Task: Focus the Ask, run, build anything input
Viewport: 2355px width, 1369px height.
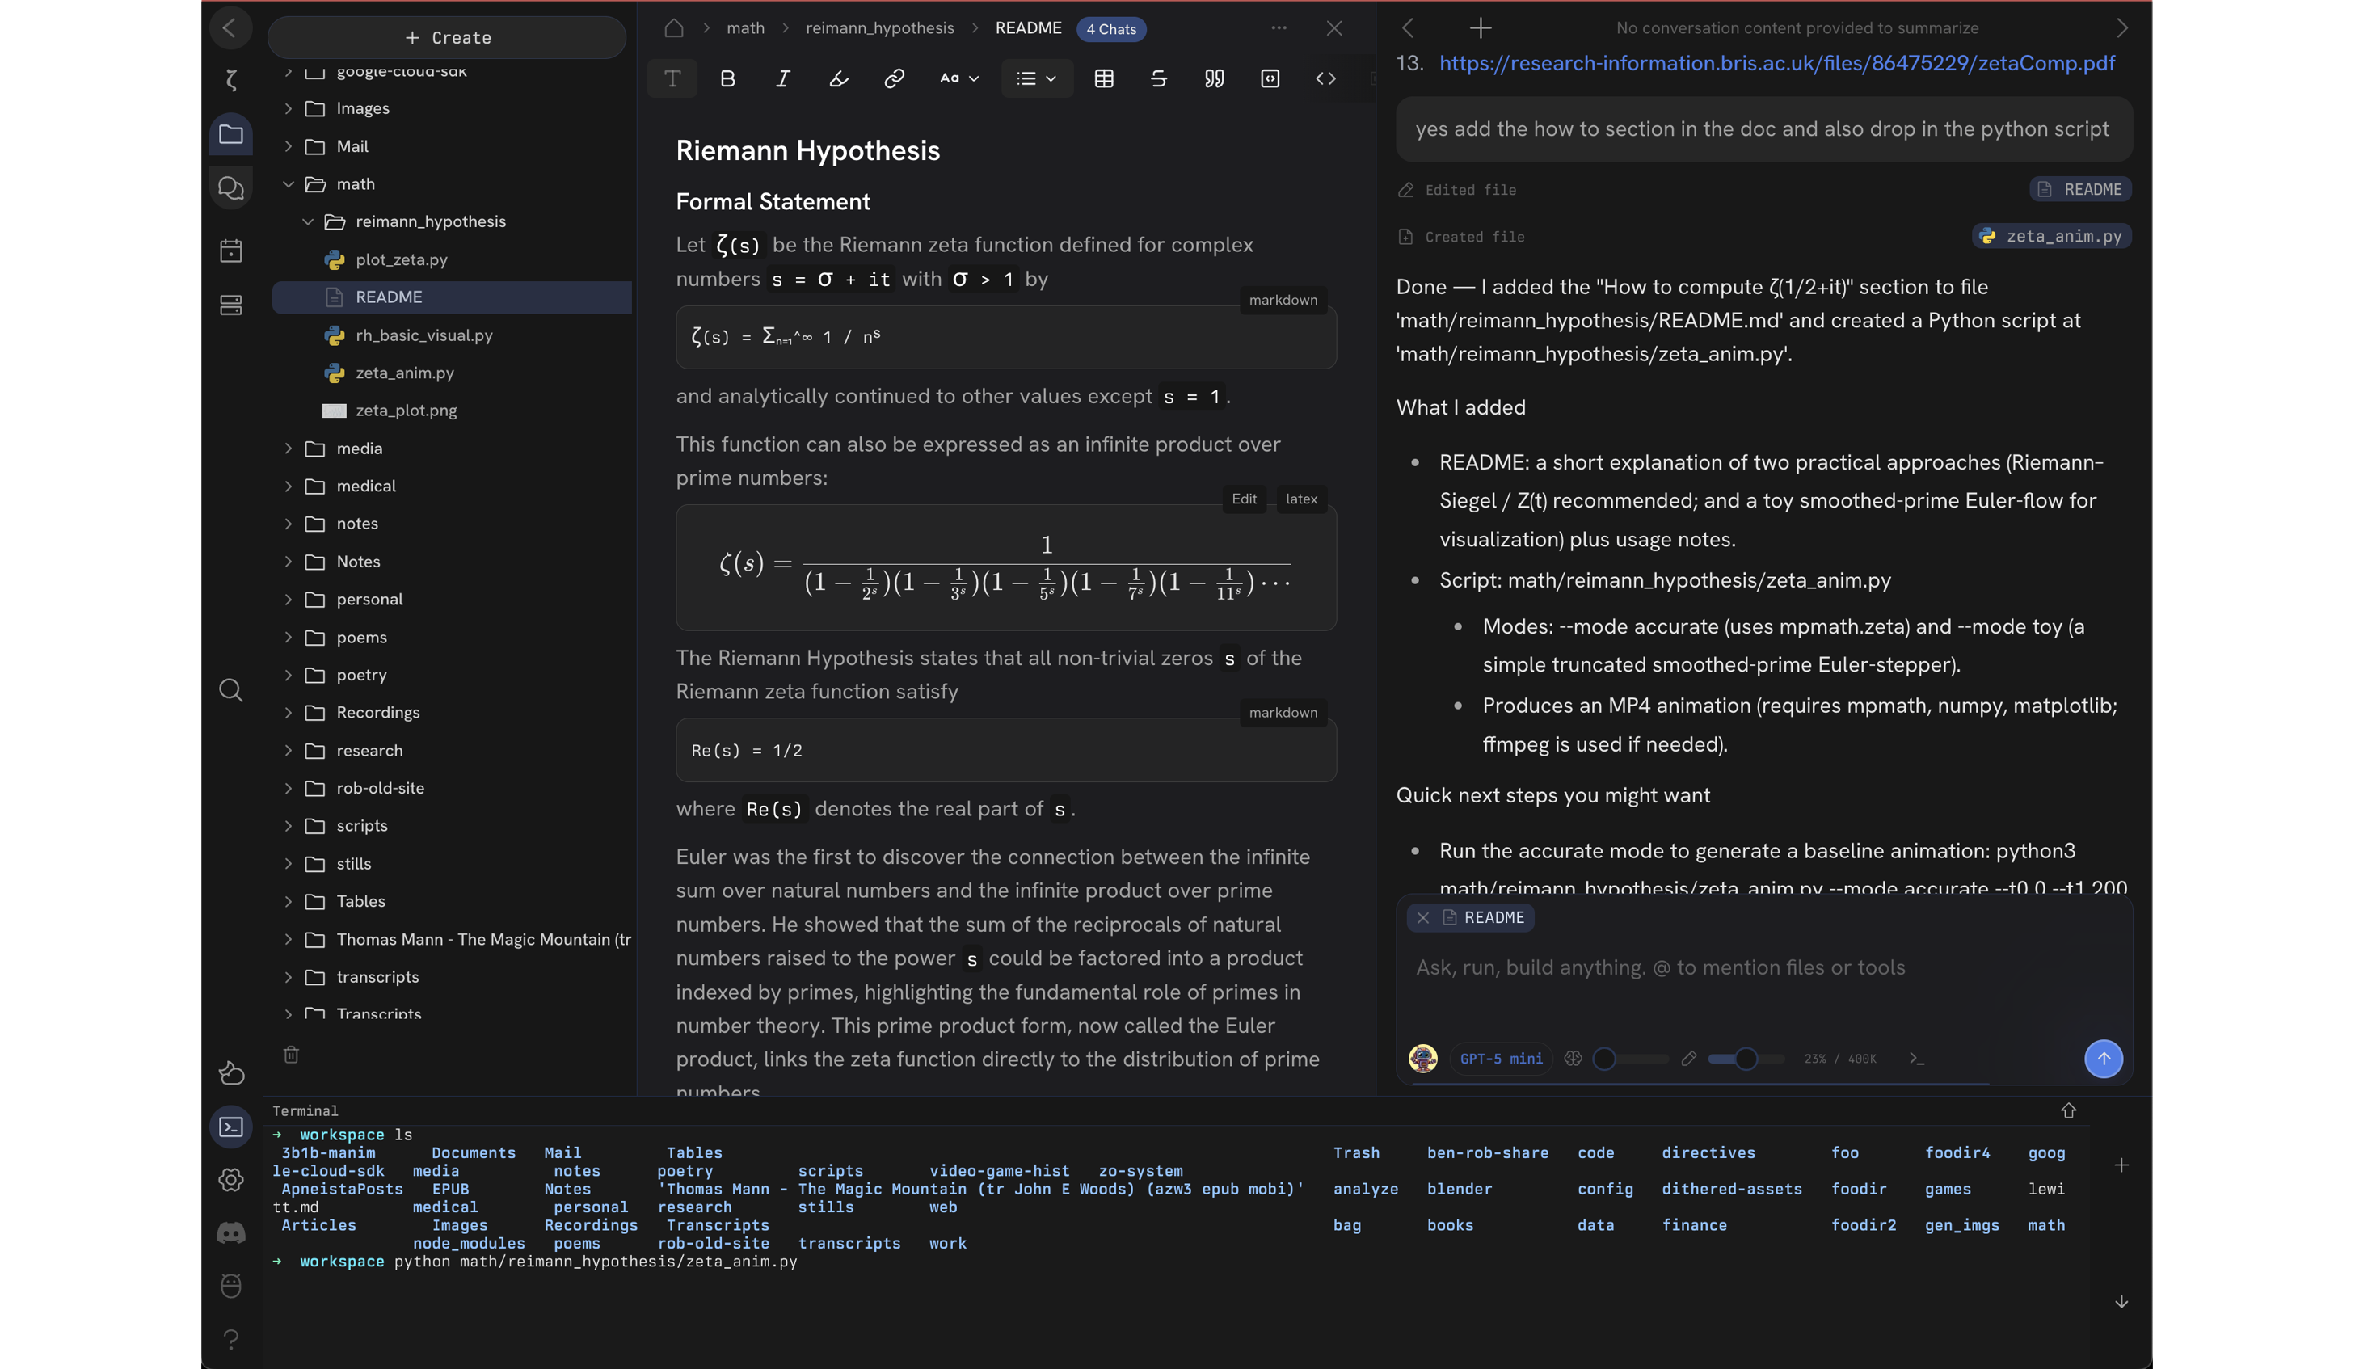Action: [1763, 968]
